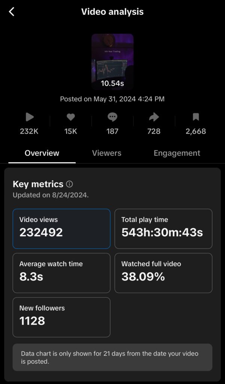Tap the play count icon

pyautogui.click(x=30, y=117)
